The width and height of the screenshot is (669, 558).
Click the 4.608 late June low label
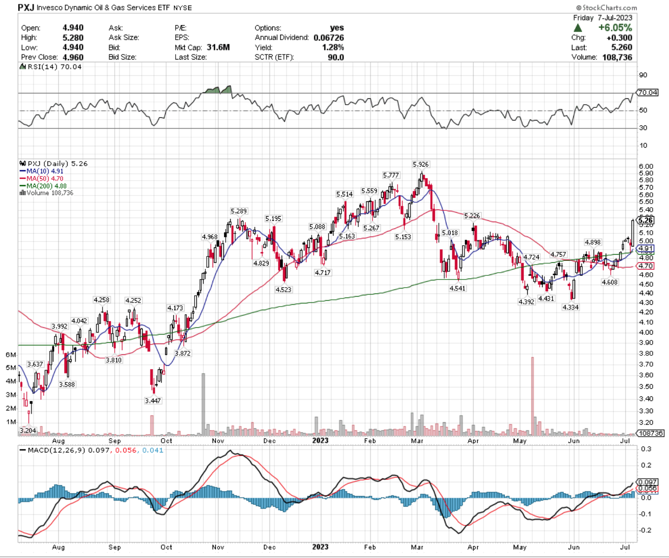point(609,282)
